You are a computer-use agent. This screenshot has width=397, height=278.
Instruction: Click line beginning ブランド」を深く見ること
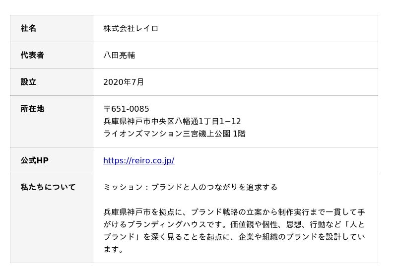(x=234, y=237)
